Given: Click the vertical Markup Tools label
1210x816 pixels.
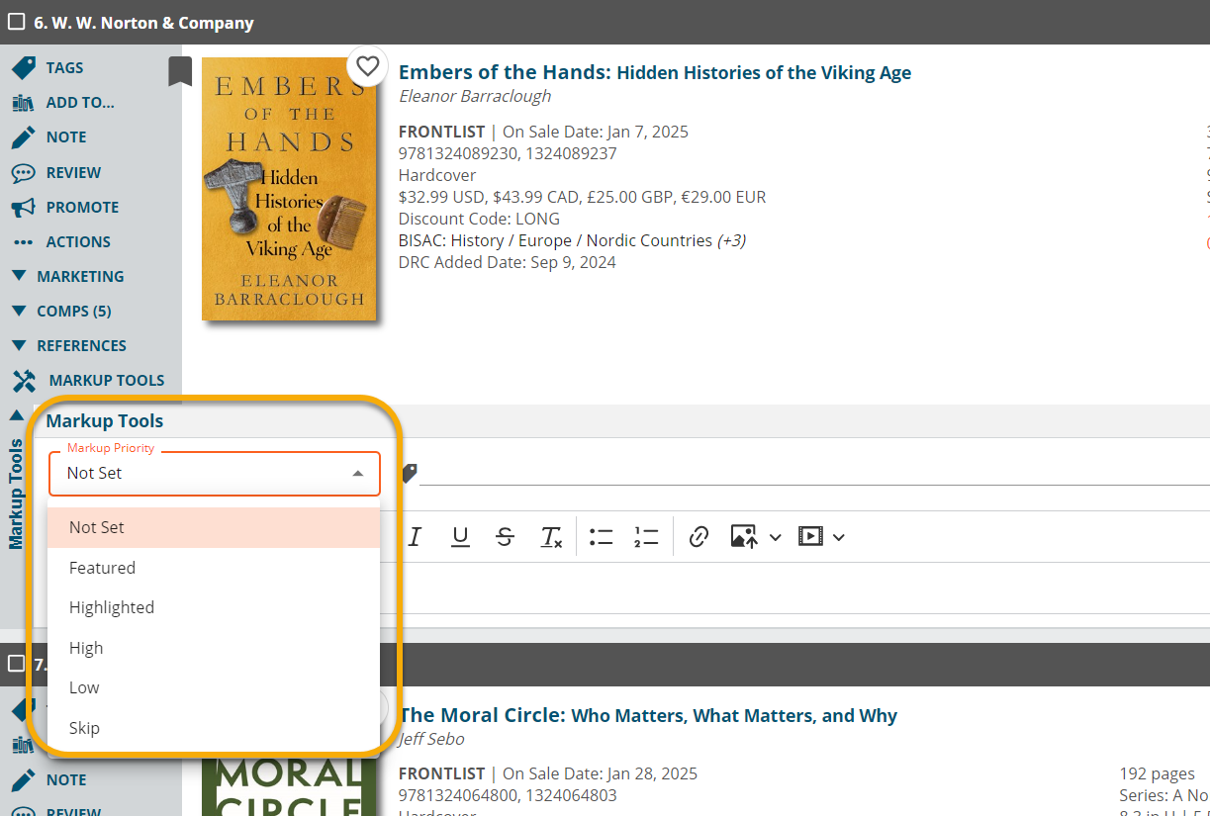Looking at the screenshot, I should pyautogui.click(x=16, y=494).
